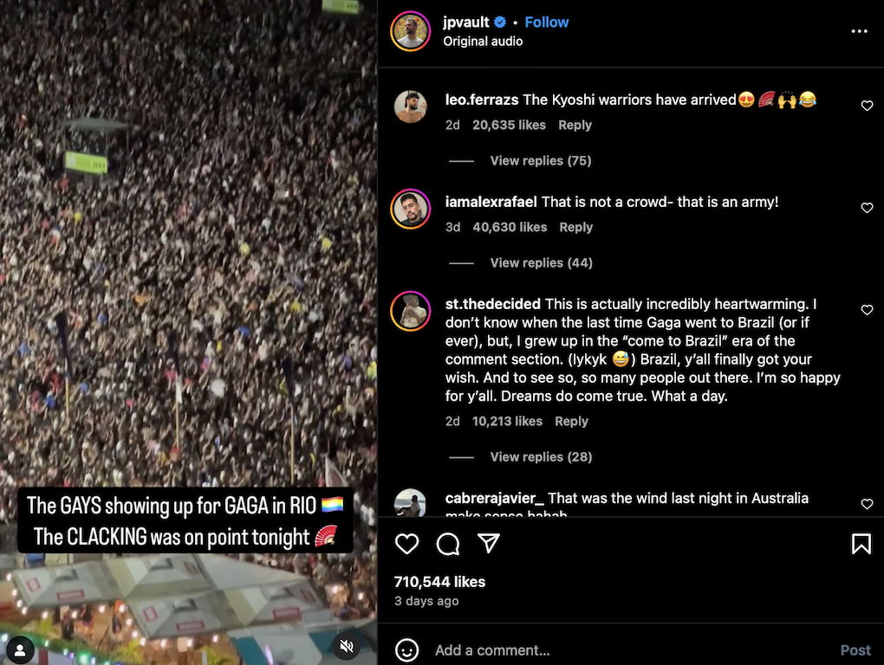Show tagged people on the video
Image resolution: width=884 pixels, height=665 pixels.
(21, 649)
